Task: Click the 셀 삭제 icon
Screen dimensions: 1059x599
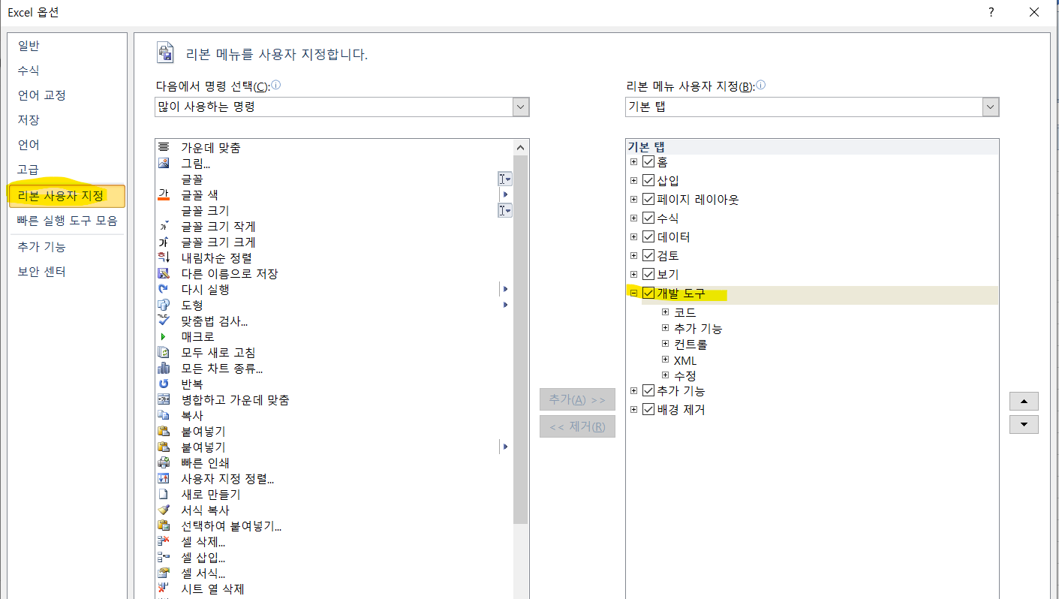Action: tap(164, 541)
